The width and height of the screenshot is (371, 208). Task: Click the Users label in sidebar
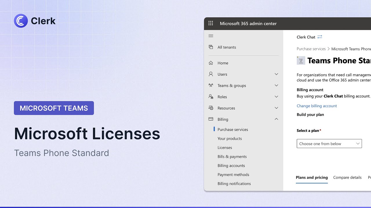pyautogui.click(x=222, y=74)
